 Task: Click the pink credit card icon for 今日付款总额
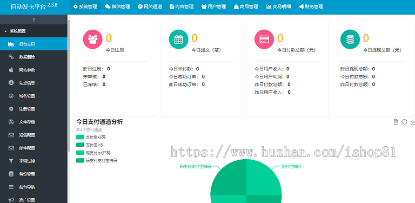click(x=264, y=39)
